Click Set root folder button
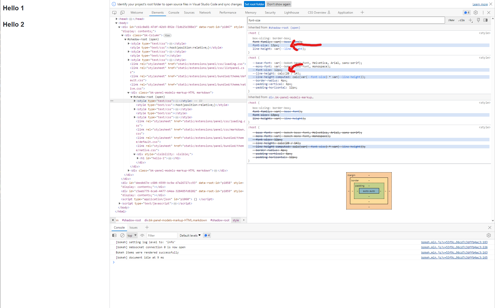This screenshot has width=495, height=308. pyautogui.click(x=254, y=4)
